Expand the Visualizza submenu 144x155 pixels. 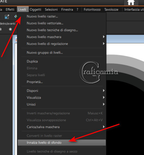tap(62, 97)
